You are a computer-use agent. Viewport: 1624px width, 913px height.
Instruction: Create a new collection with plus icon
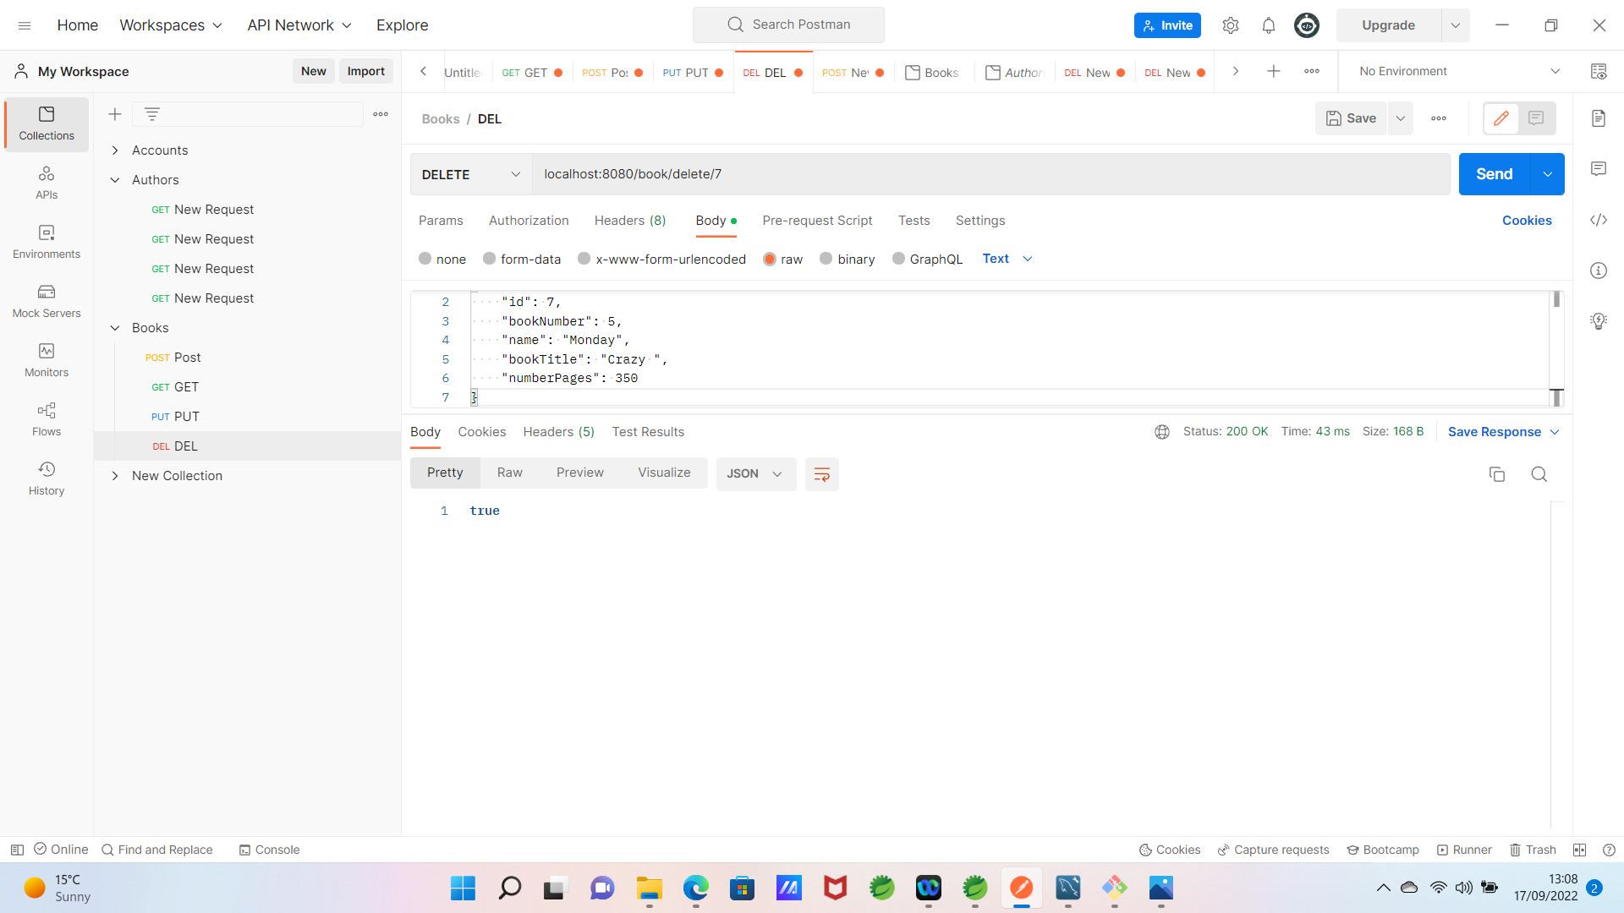115,114
